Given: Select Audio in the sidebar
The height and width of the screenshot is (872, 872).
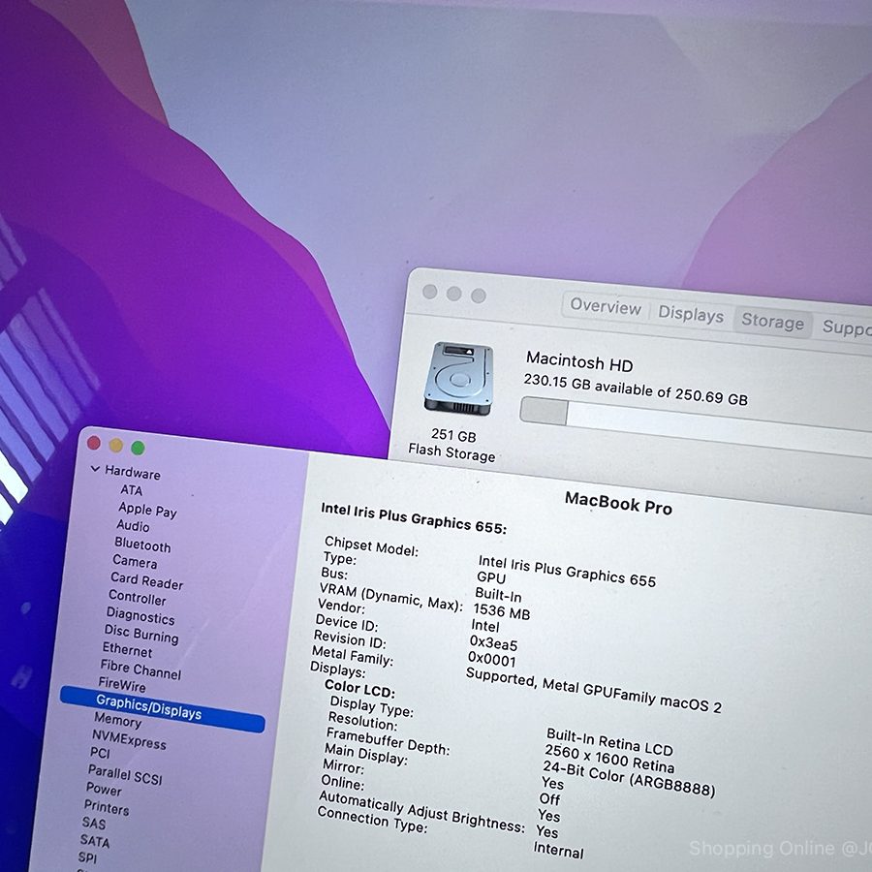Looking at the screenshot, I should click(x=133, y=525).
